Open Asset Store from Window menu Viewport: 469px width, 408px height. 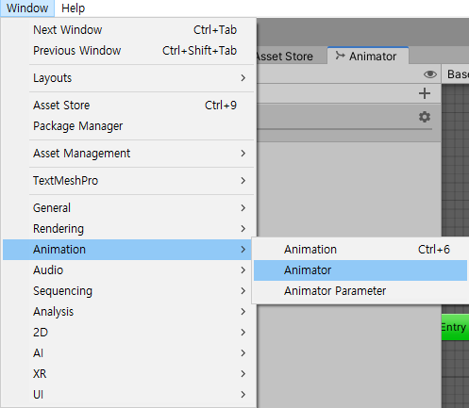pyautogui.click(x=128, y=106)
